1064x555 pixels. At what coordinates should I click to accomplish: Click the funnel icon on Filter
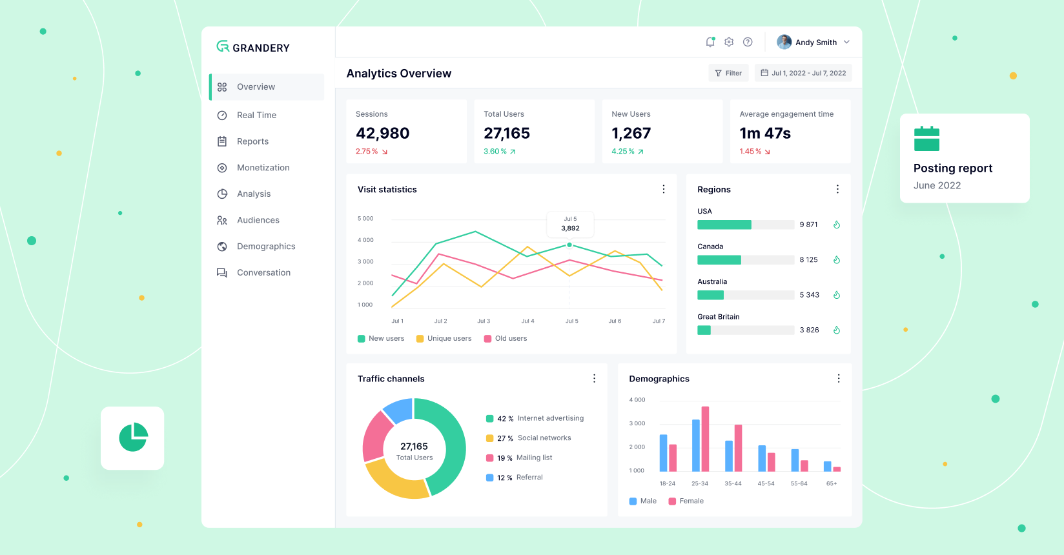(x=718, y=73)
